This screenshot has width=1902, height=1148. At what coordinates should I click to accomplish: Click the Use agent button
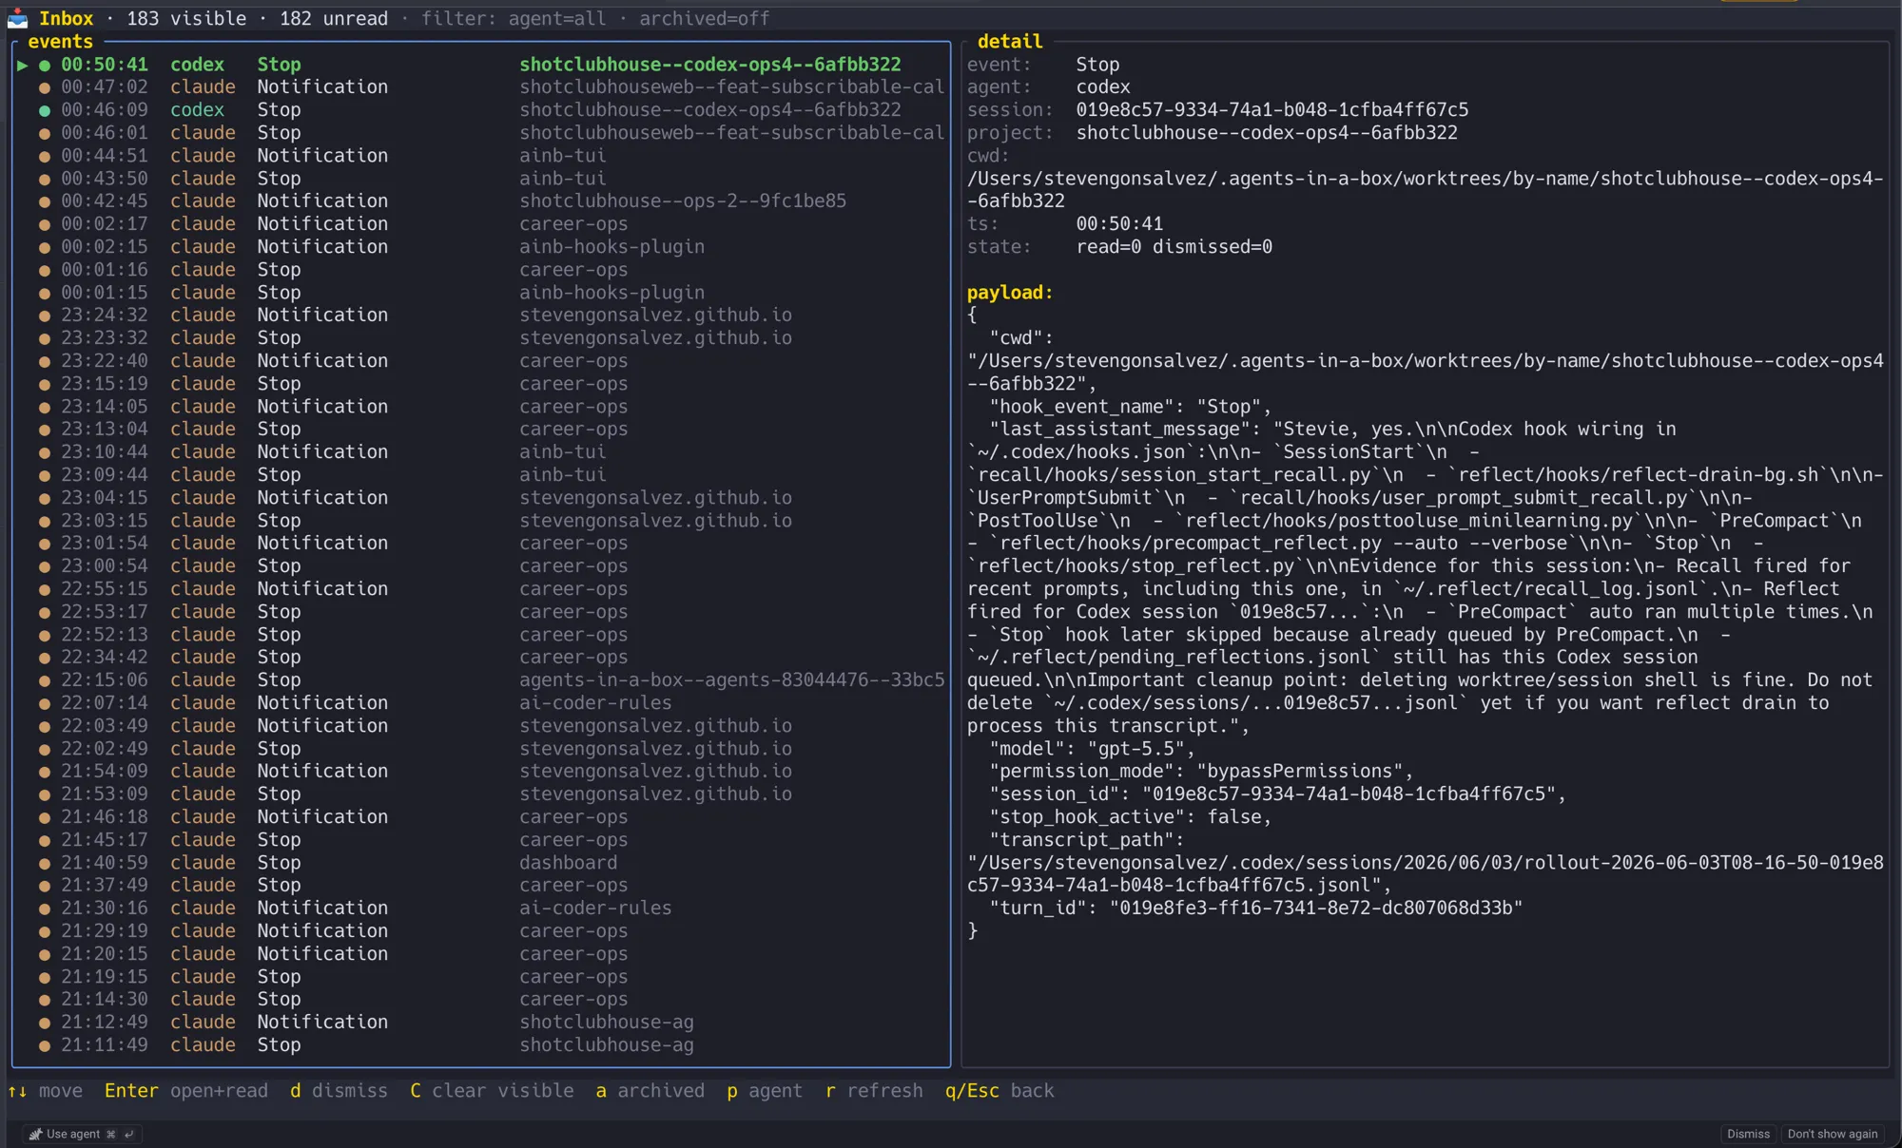pos(82,1134)
